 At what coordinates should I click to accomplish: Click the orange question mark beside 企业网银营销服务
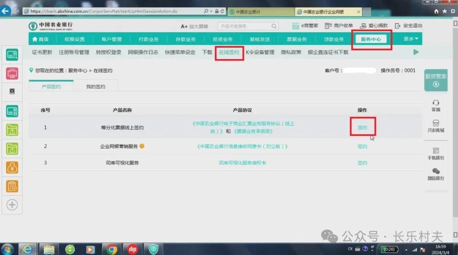[x=142, y=146]
